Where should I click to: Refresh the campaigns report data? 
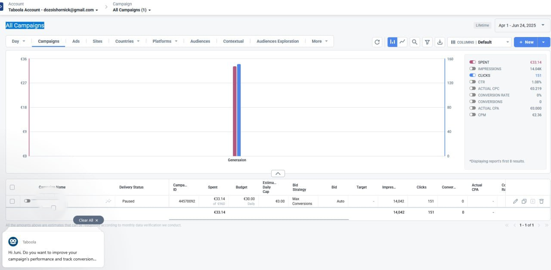click(377, 42)
